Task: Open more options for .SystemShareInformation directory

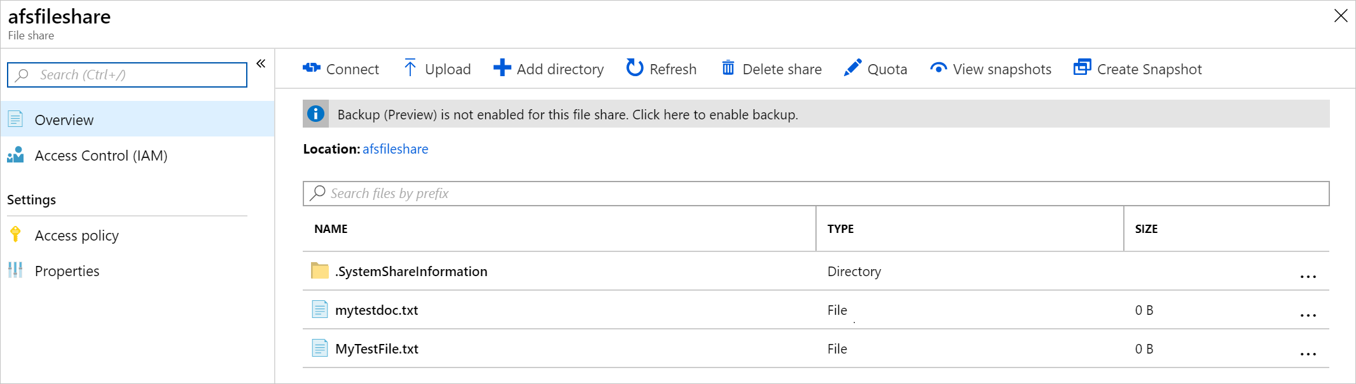Action: pos(1308,277)
